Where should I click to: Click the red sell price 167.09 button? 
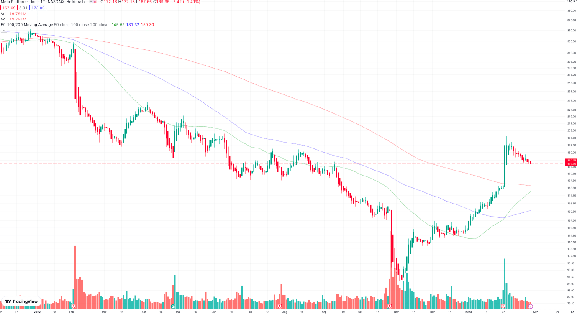pyautogui.click(x=9, y=8)
